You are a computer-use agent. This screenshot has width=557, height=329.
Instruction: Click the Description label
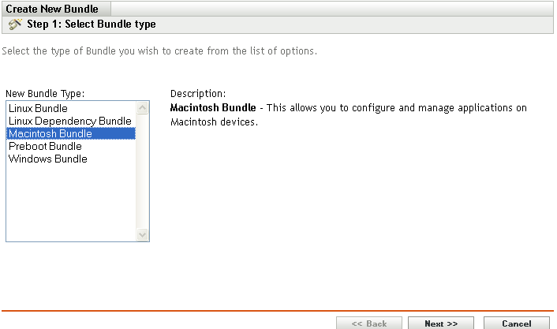(x=198, y=93)
